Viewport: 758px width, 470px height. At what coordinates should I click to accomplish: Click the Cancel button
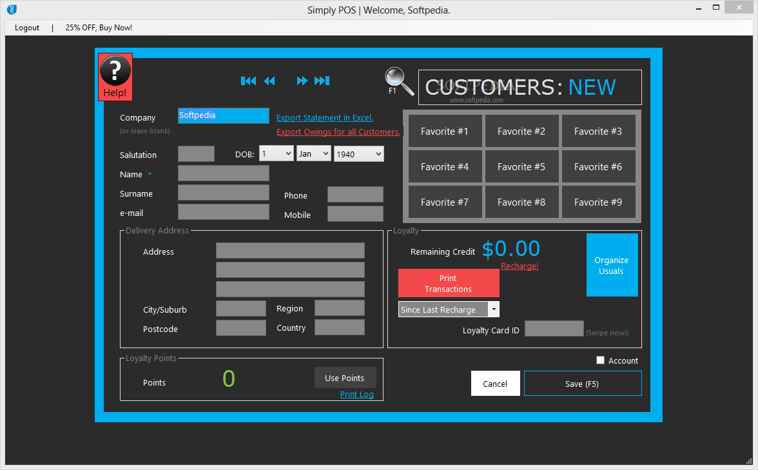[495, 384]
